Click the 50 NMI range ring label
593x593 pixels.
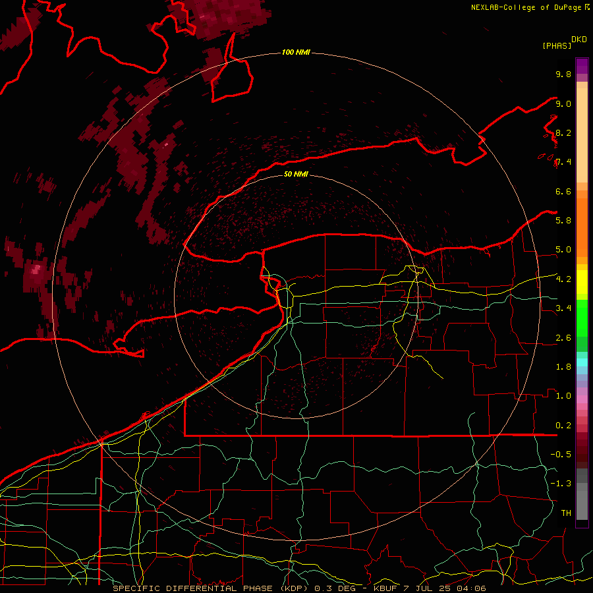pos(296,174)
